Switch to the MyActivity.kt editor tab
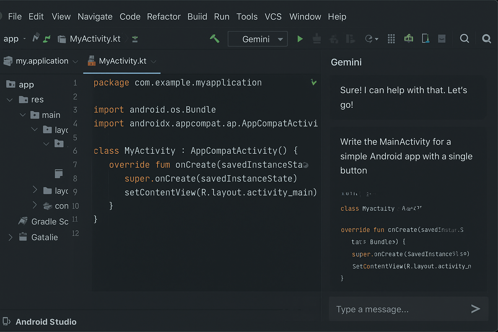The height and width of the screenshot is (332, 498). click(x=122, y=61)
